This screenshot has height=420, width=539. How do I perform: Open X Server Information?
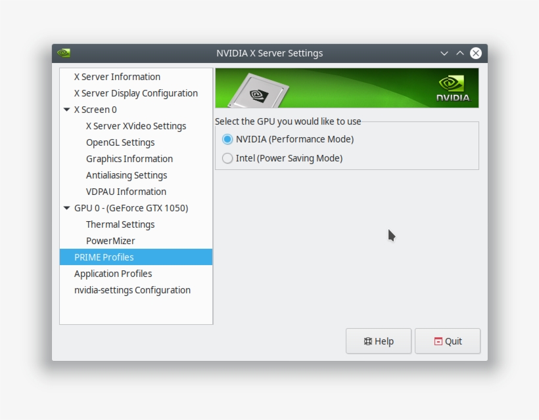tap(118, 77)
